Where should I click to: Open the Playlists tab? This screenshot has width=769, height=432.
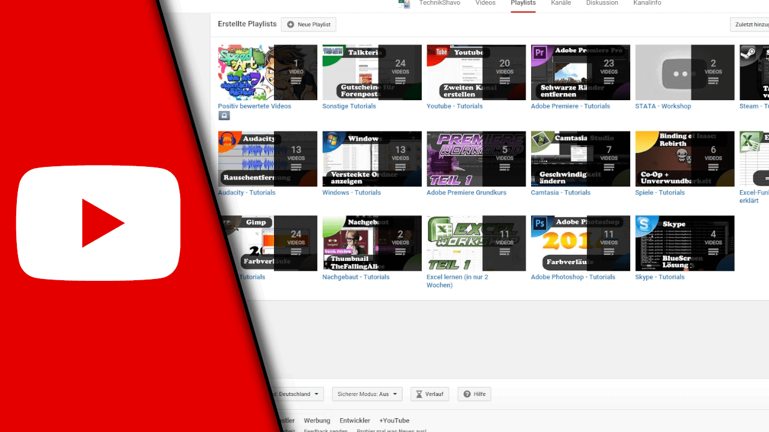click(x=523, y=3)
